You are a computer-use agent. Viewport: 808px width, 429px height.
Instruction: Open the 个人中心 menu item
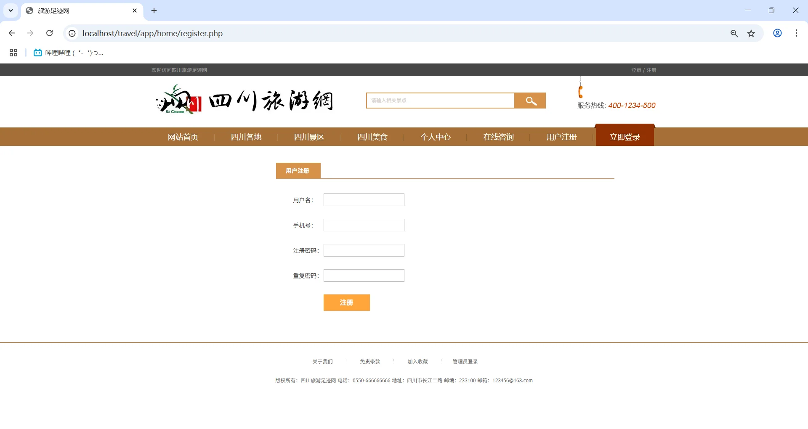click(x=435, y=137)
